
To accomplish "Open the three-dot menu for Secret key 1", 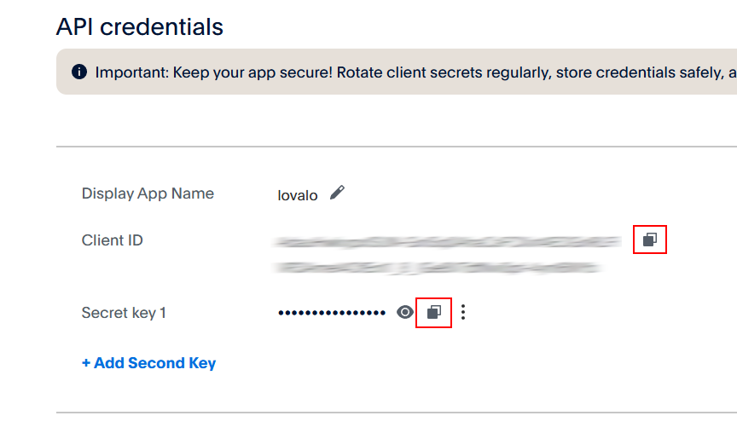I will click(463, 313).
